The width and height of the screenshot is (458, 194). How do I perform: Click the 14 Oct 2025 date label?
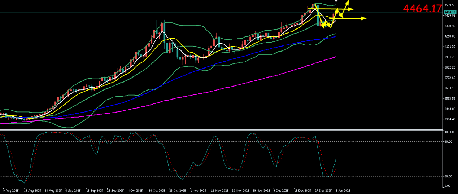157,190
